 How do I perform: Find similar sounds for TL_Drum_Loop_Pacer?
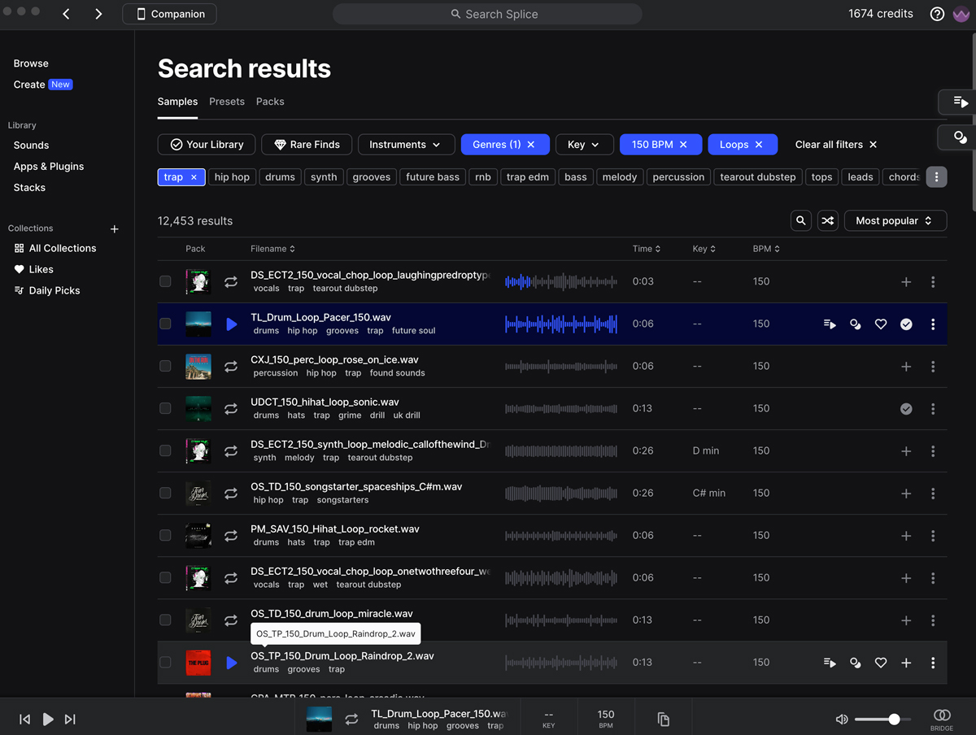(x=855, y=324)
